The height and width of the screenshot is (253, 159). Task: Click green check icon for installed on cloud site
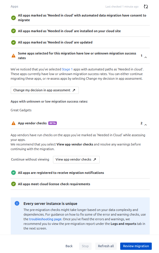click(14, 31)
